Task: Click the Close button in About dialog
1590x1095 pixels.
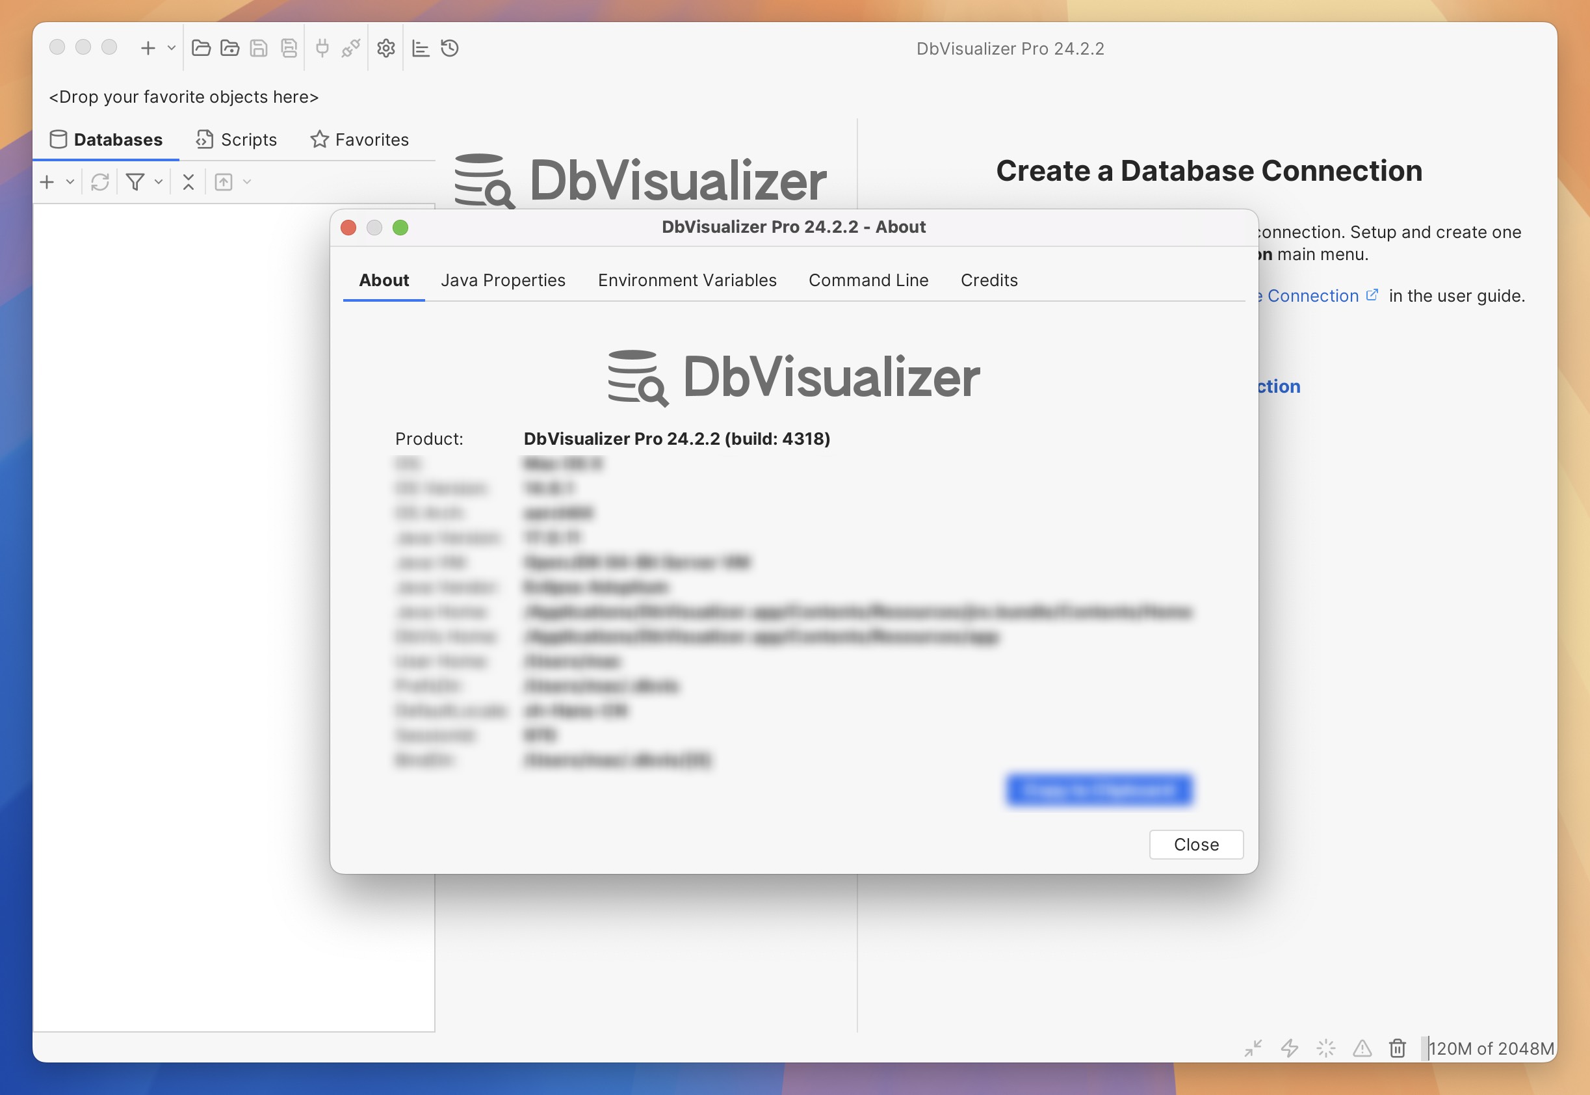Action: (x=1195, y=843)
